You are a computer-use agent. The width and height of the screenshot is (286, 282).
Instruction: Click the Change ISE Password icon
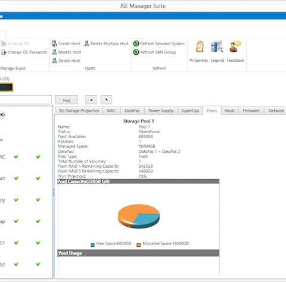(x=4, y=52)
